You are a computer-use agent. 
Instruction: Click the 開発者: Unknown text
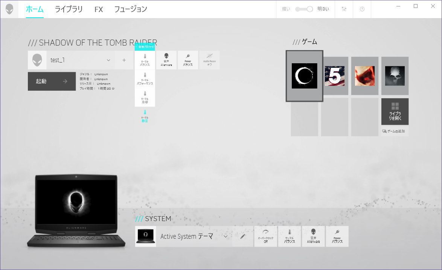click(x=94, y=79)
